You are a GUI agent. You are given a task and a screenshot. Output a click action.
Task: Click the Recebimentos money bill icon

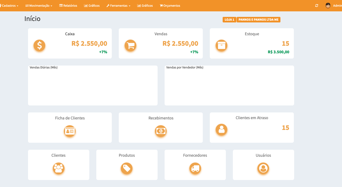[x=161, y=131]
